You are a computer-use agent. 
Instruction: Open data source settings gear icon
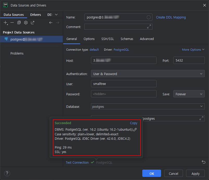26,23
